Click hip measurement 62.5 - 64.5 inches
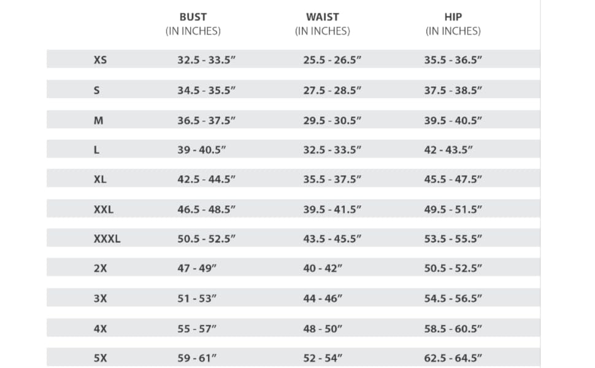Image resolution: width=595 pixels, height=368 pixels. click(x=453, y=358)
